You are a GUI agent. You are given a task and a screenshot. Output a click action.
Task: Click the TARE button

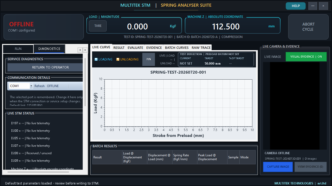pos(98,26)
